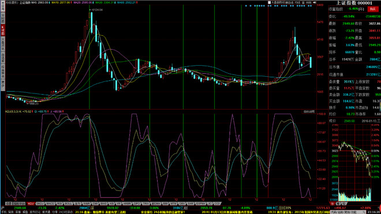Click the 21:16 scrolling news headline
The image size is (381, 214).
[x=100, y=212]
